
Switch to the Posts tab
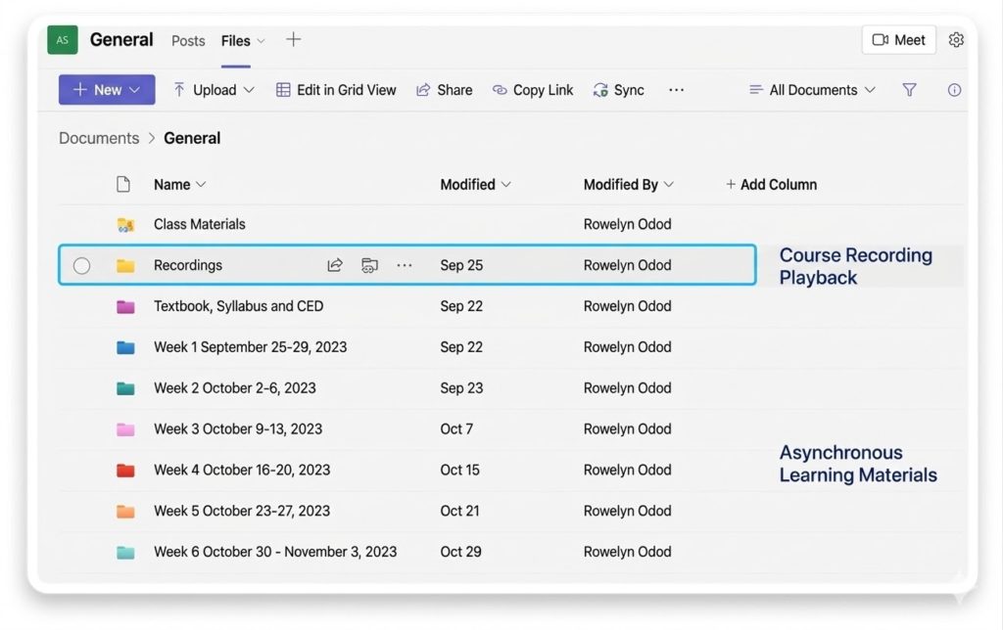pos(188,41)
